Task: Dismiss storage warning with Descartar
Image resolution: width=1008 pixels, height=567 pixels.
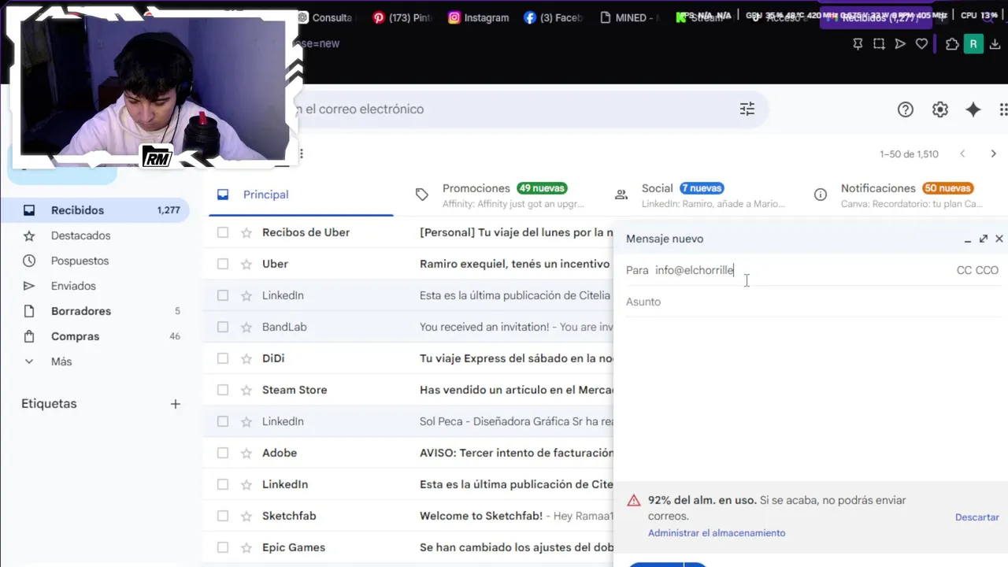Action: coord(977,517)
